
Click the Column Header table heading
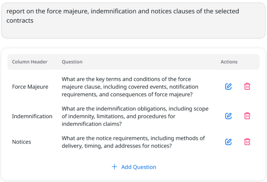(x=30, y=62)
